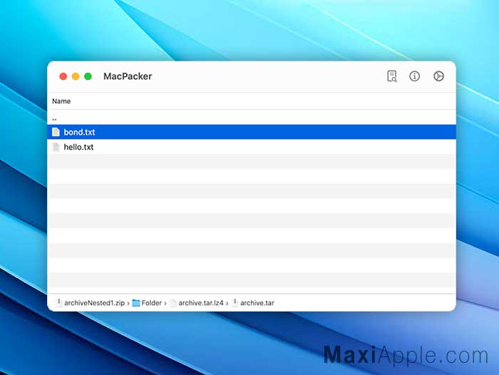Viewport: 499px width, 375px height.
Task: Maximize the MacPacker window with green button
Action: [x=88, y=76]
